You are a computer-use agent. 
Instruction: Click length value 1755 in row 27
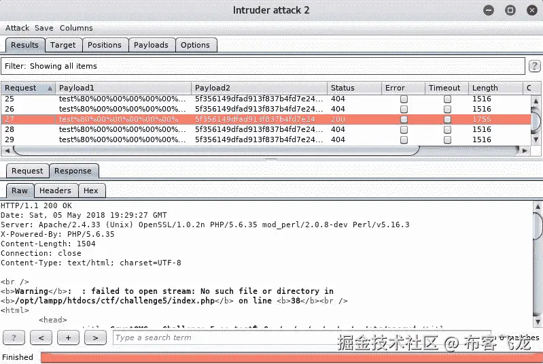[482, 119]
